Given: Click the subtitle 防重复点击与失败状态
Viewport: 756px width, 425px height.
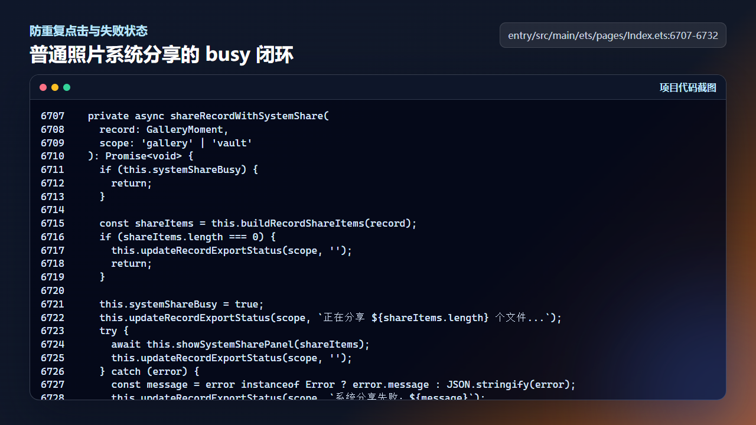Looking at the screenshot, I should point(89,31).
